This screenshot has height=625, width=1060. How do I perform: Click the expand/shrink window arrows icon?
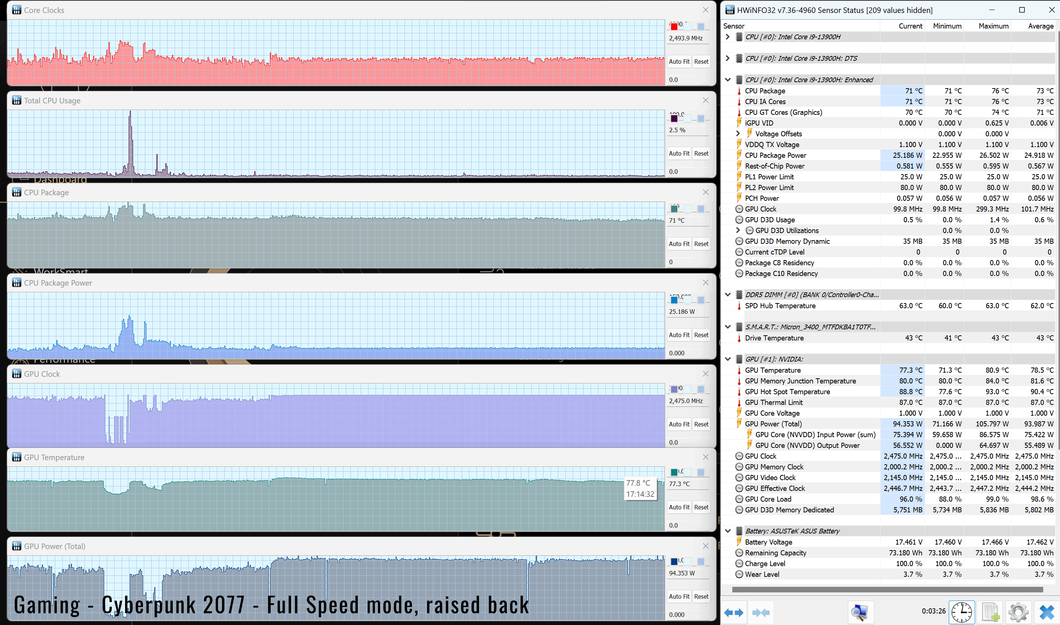[x=733, y=612]
